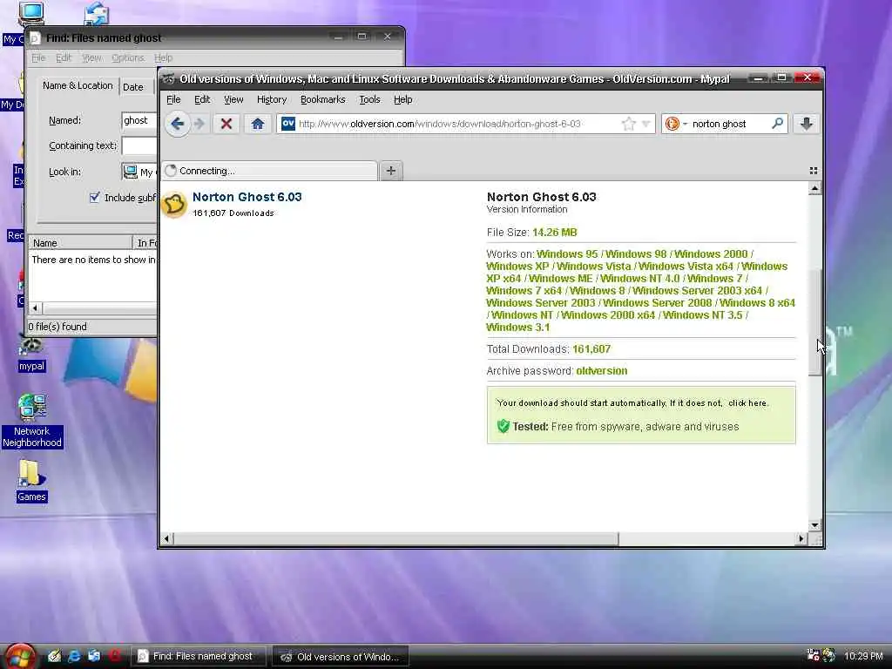Click the search magnifier icon
The width and height of the screenshot is (892, 669).
pos(777,123)
